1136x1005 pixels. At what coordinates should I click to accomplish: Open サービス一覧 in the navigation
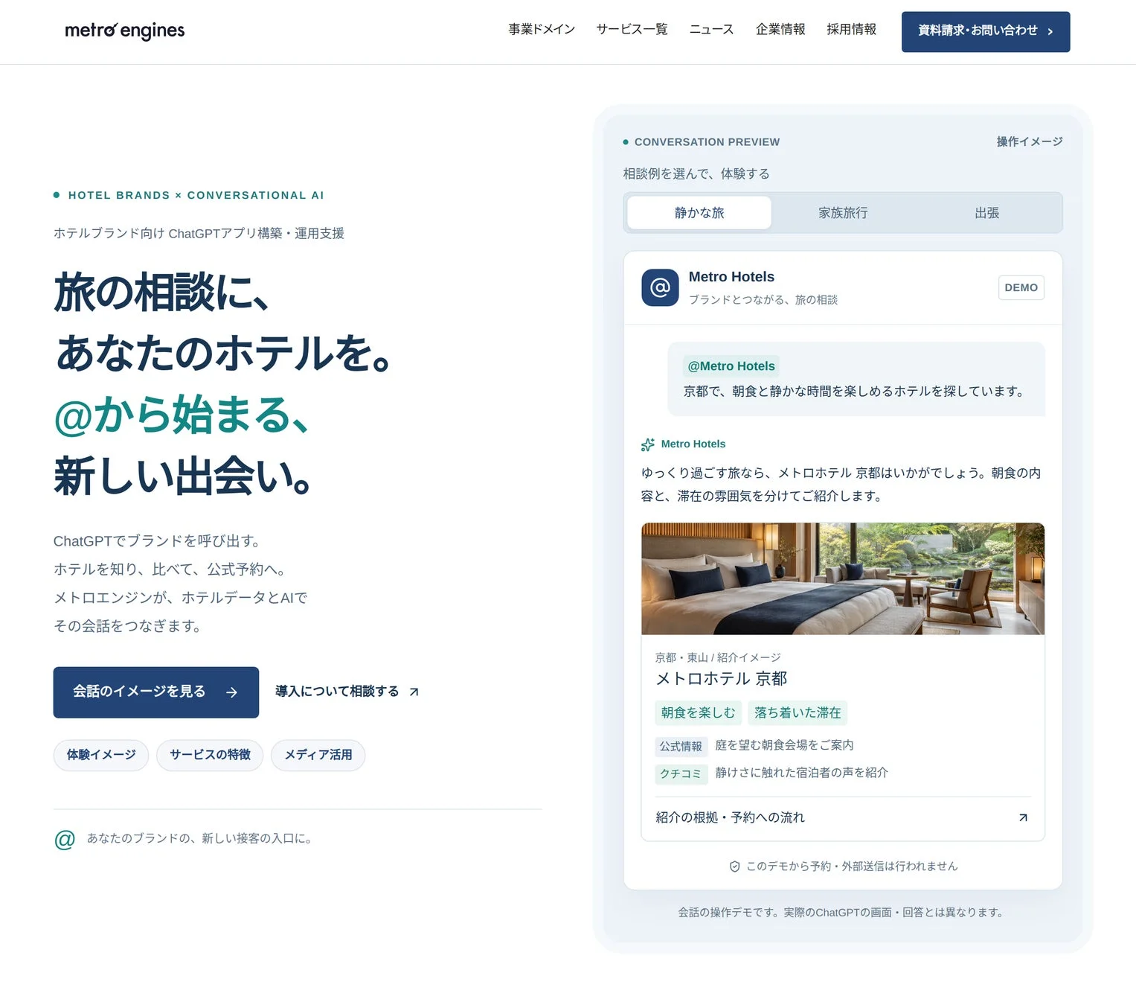(x=632, y=29)
